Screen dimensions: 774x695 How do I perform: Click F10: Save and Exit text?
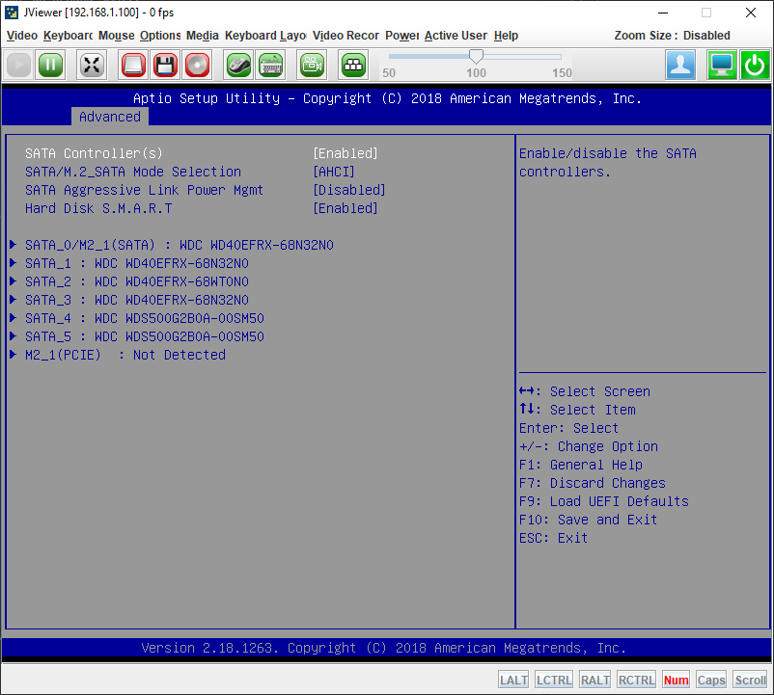coord(588,520)
